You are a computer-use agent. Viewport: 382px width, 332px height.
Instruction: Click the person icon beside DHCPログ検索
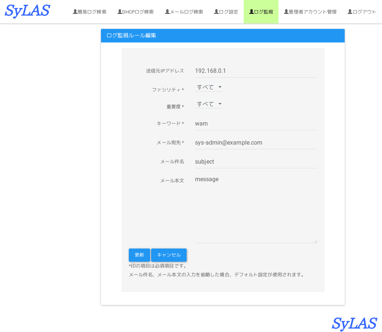point(120,11)
